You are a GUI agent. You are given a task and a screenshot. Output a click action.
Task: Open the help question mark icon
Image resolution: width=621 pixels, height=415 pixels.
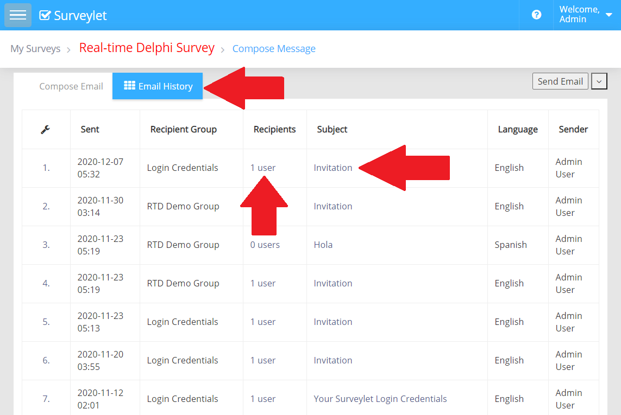(x=536, y=15)
